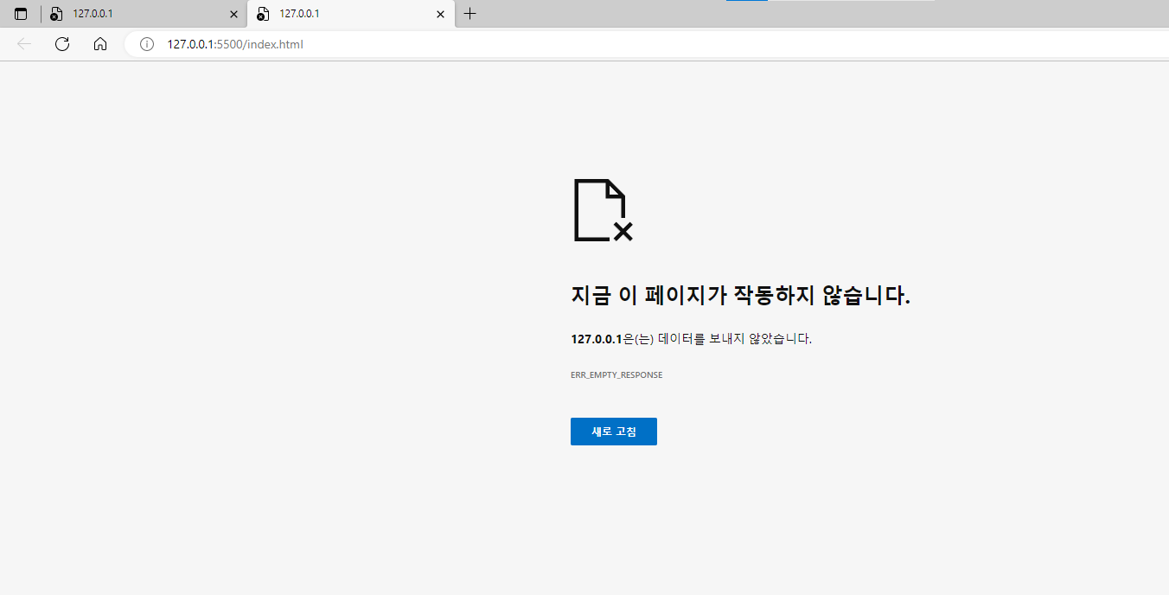Click the heading 지금 이 페이지가 작동하지 않습니다.
This screenshot has height=595, width=1169.
741,296
